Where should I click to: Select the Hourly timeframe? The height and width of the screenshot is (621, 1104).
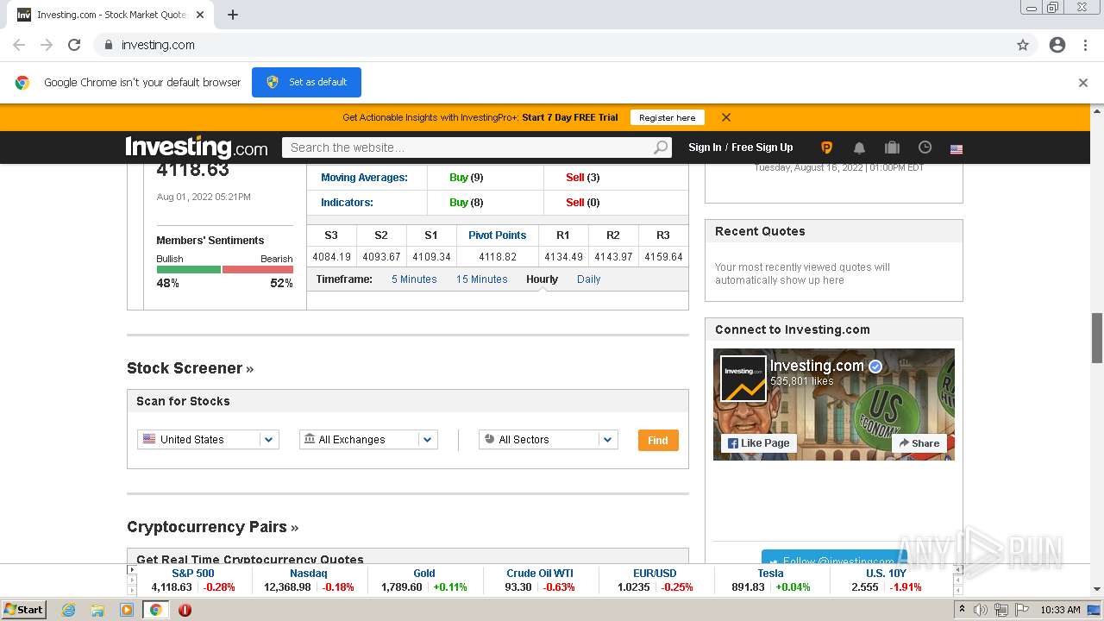pos(542,279)
